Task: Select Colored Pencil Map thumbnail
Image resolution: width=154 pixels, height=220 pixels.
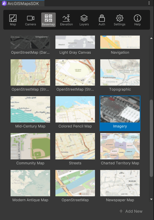Action: tap(75, 109)
